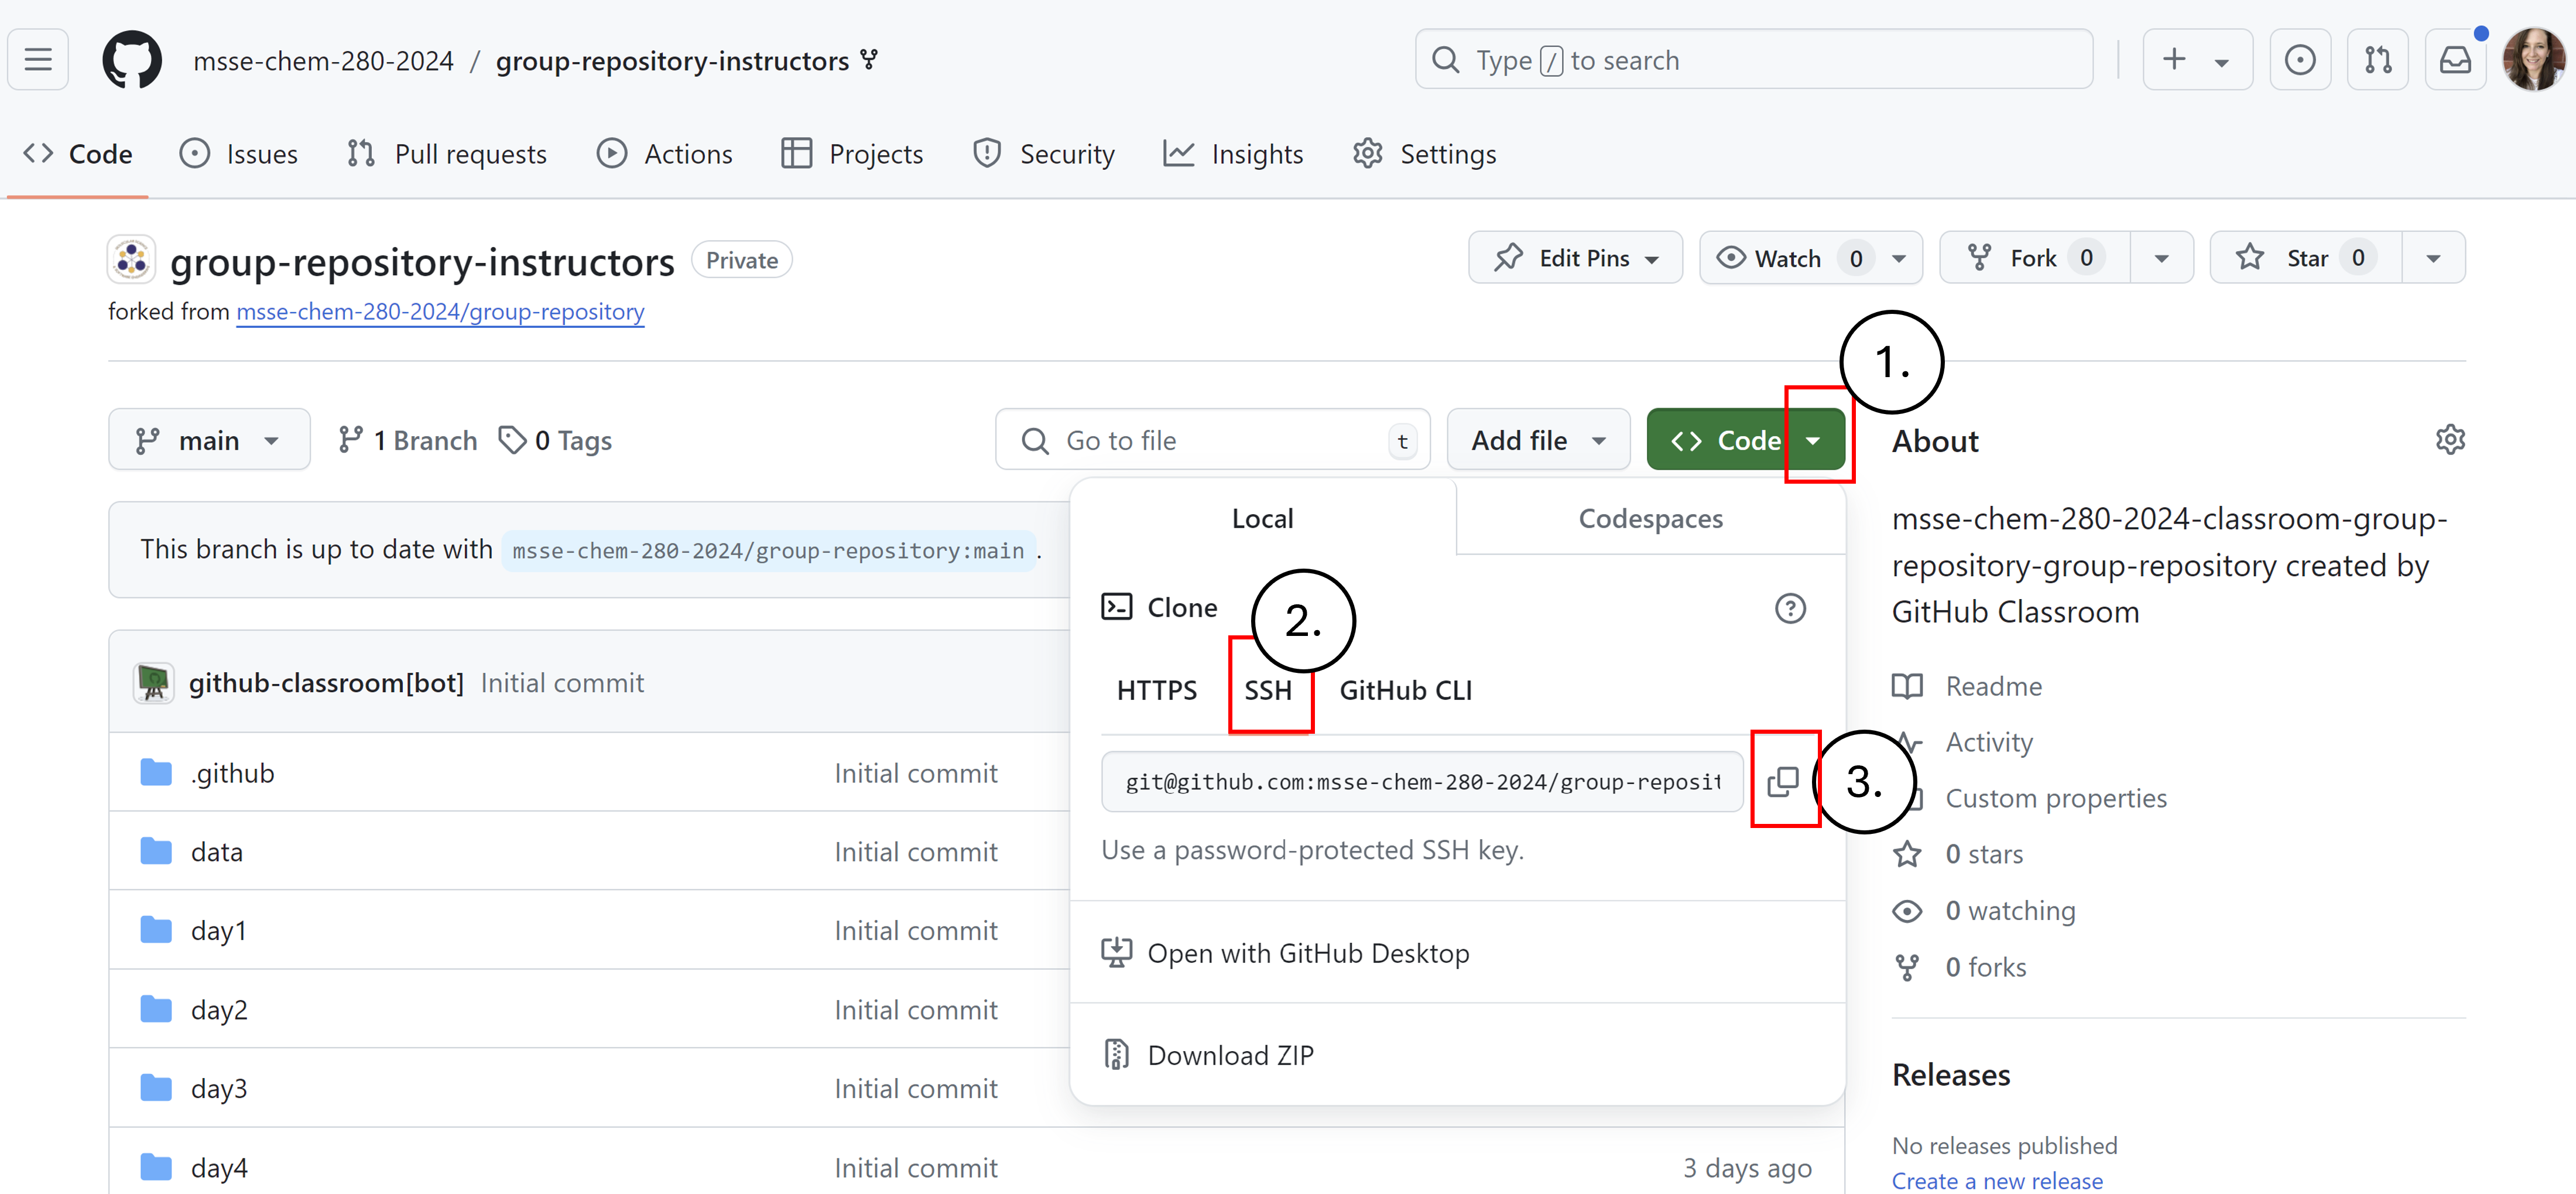Focus the 'Type / to search' field
The image size is (2576, 1194).
1754,60
